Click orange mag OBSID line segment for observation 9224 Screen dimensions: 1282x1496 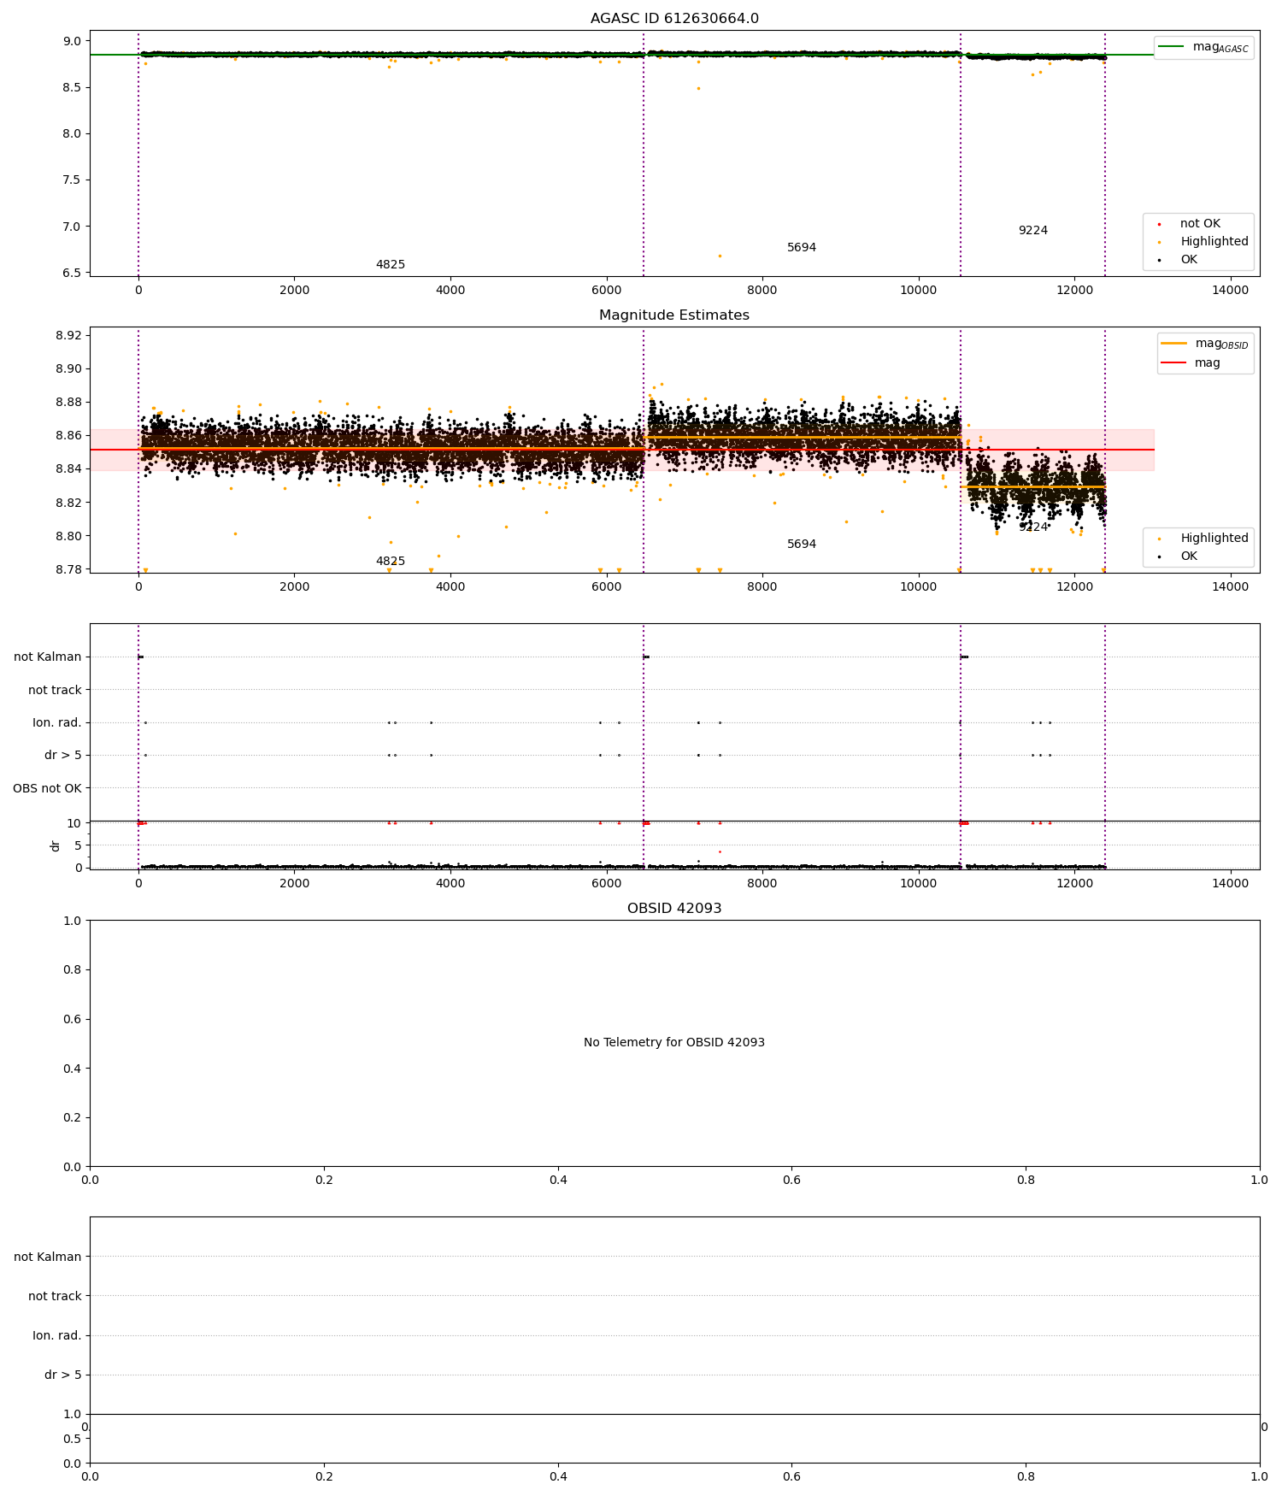tap(1032, 486)
